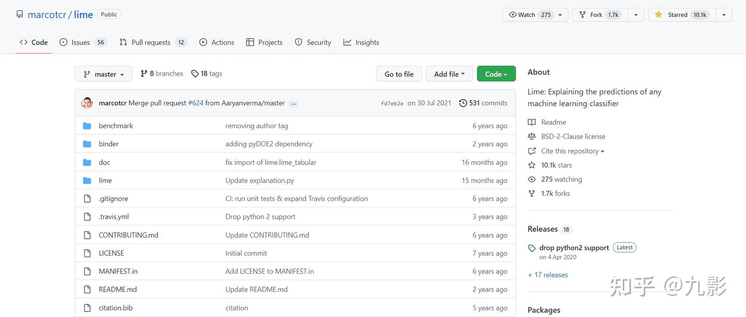The height and width of the screenshot is (317, 746).
Task: Click the benchmark folder icon
Action: click(87, 126)
